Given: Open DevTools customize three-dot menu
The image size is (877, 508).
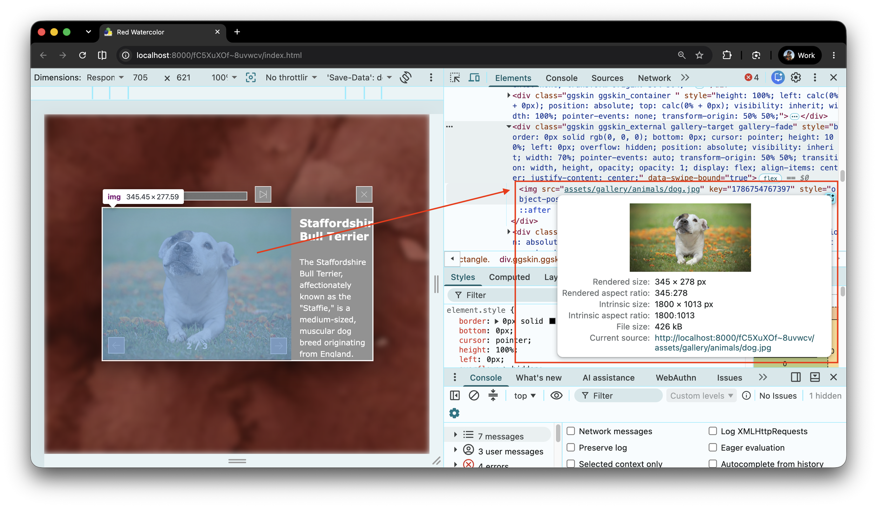Looking at the screenshot, I should point(815,78).
